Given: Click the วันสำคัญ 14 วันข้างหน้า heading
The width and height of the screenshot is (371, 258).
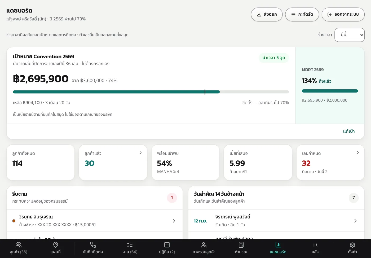Looking at the screenshot, I should click(x=219, y=194).
